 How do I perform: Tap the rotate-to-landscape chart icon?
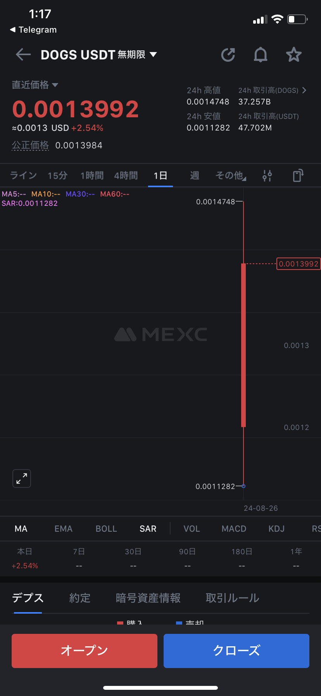click(x=298, y=176)
